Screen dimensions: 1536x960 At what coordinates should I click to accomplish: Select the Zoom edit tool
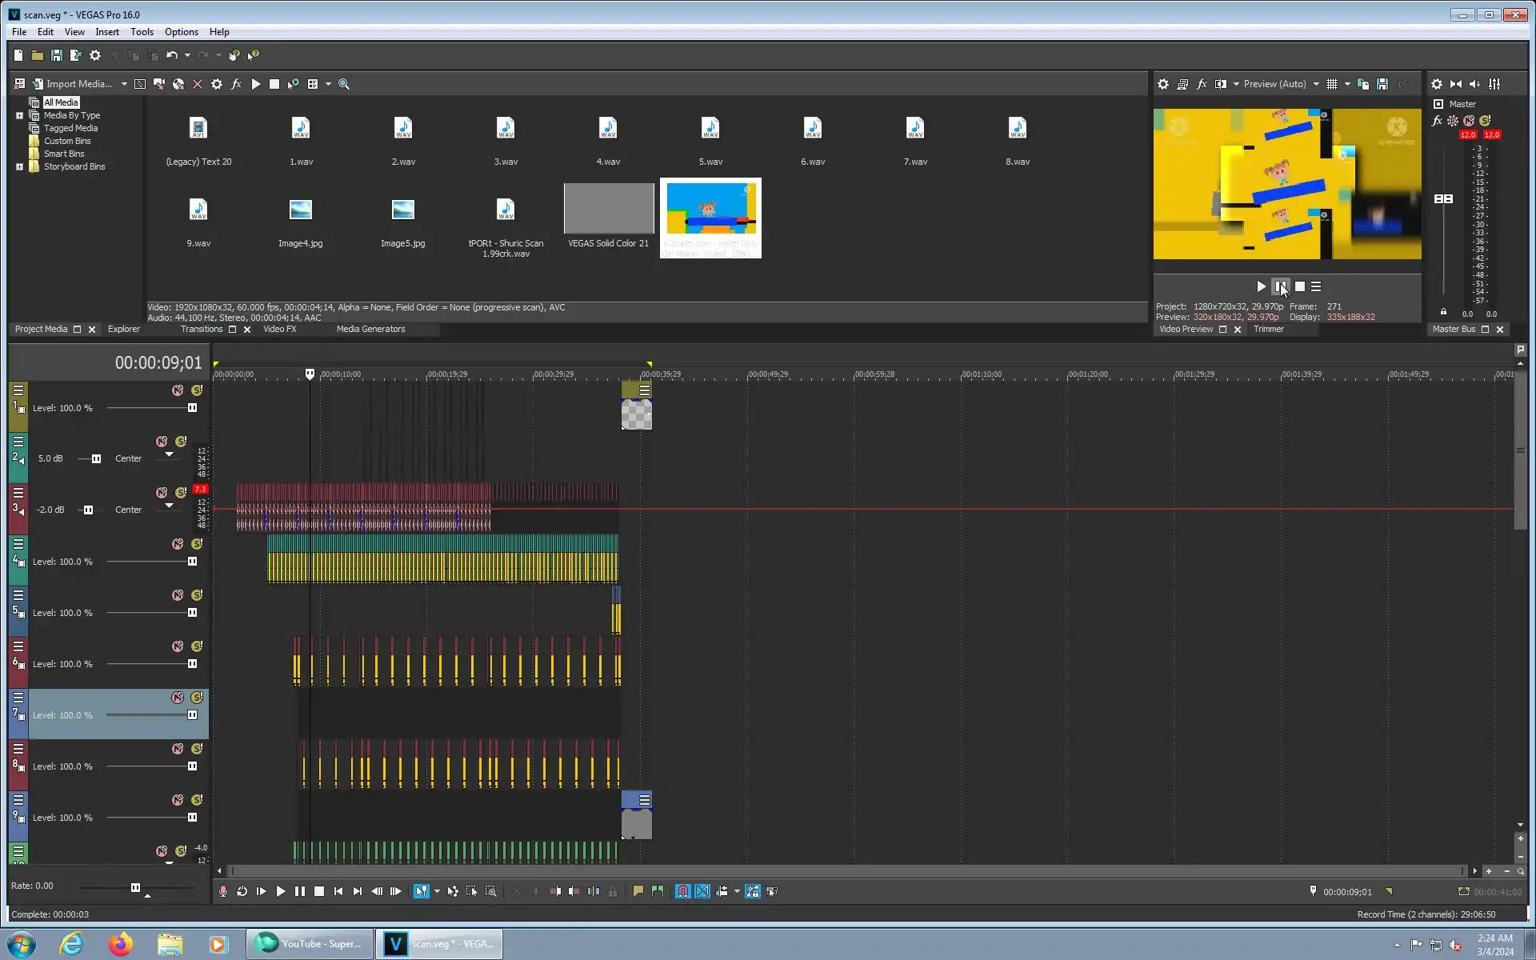pos(491,891)
